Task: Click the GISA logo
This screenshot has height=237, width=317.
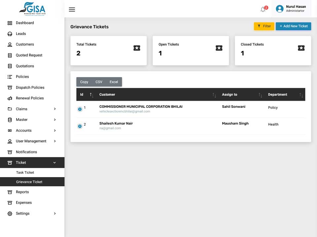Action: [32, 9]
